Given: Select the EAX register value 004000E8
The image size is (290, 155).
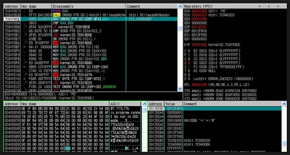Looking at the screenshot, I should [199, 11].
